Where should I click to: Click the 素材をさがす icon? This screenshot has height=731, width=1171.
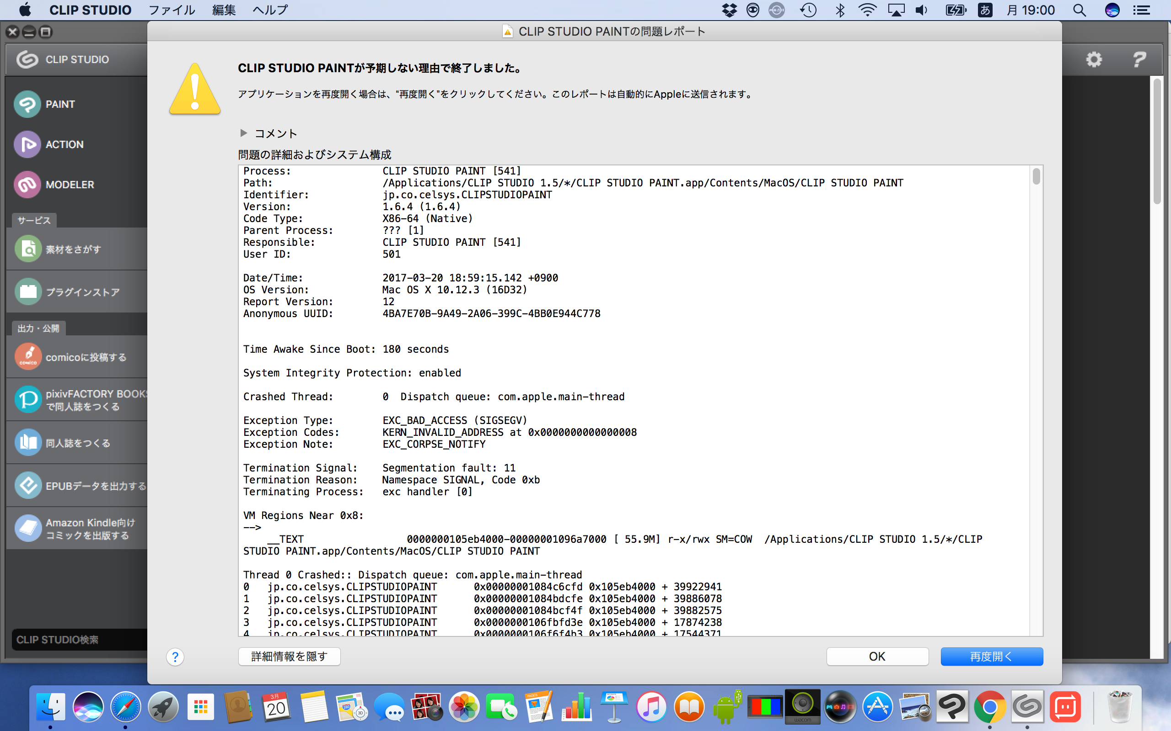pos(28,249)
